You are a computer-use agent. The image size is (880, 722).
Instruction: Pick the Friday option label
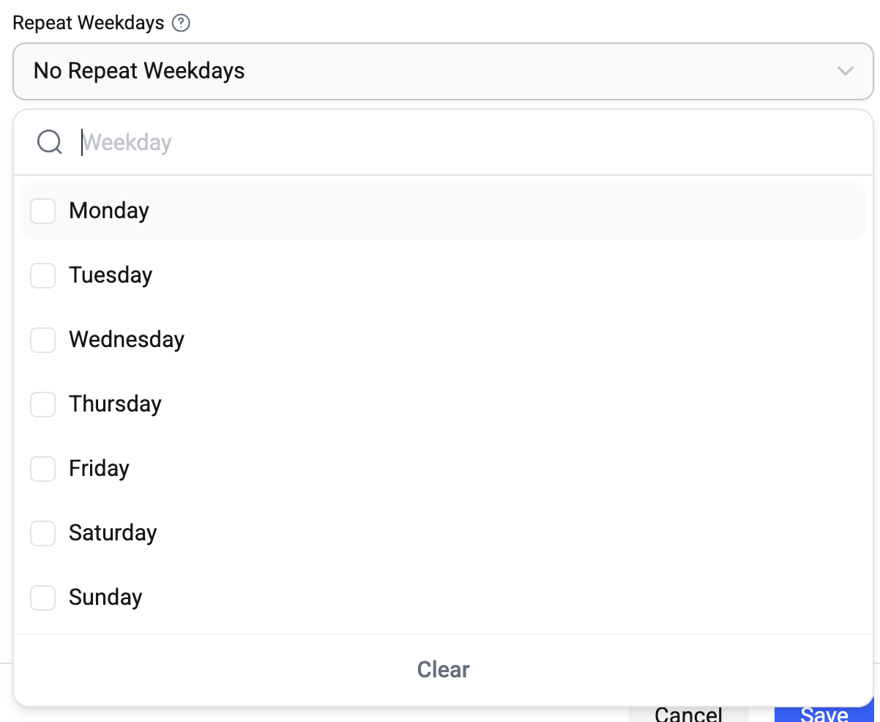pyautogui.click(x=99, y=469)
